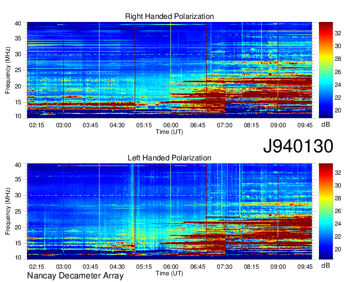This screenshot has width=347, height=282.
Task: Click the 10 MHz tick on the bottom plot
Action: click(x=18, y=257)
